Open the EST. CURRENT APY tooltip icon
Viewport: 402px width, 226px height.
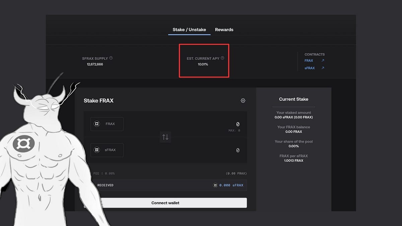(x=222, y=58)
